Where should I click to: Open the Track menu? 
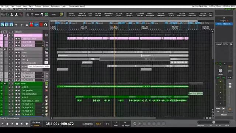(x=31, y=6)
